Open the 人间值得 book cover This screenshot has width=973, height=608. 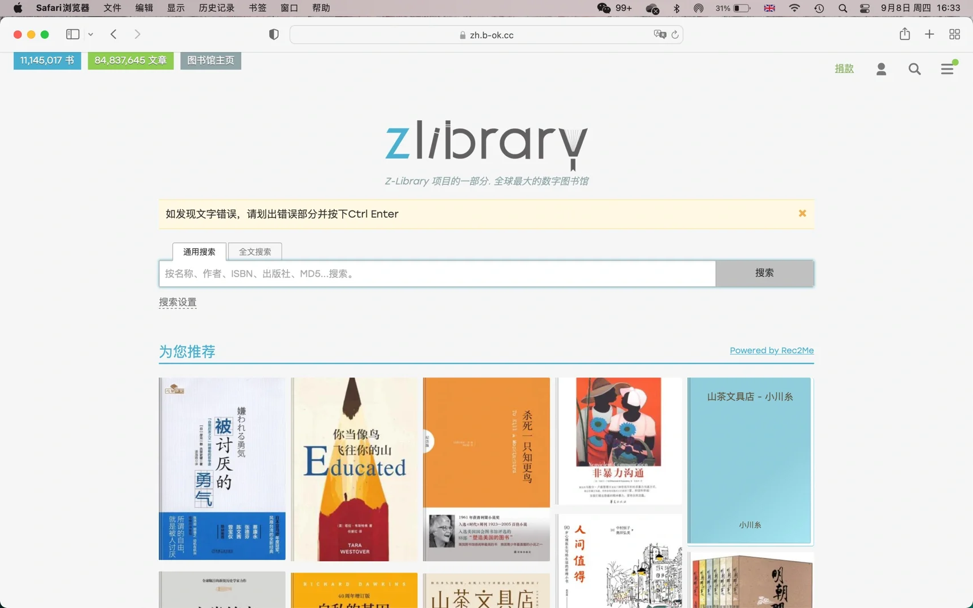(619, 561)
